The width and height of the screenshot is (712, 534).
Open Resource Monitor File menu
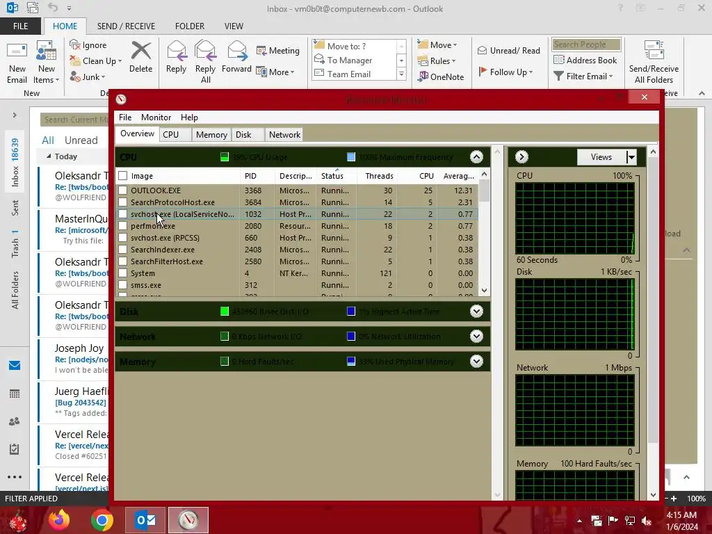click(x=125, y=117)
